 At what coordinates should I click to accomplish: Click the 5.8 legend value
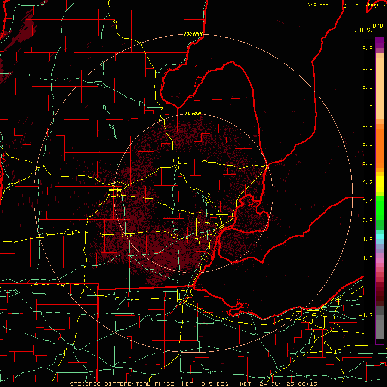[368, 144]
